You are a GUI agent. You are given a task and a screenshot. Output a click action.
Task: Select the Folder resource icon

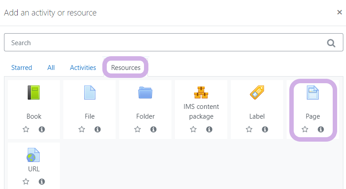coord(145,93)
